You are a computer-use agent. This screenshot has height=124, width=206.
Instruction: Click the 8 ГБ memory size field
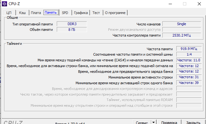(72, 30)
